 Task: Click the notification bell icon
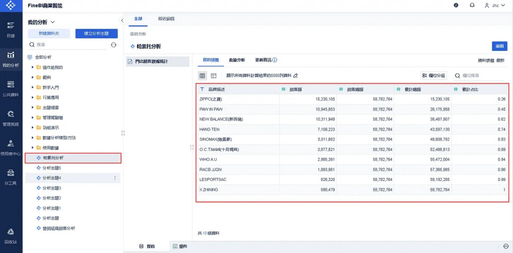(472, 5)
